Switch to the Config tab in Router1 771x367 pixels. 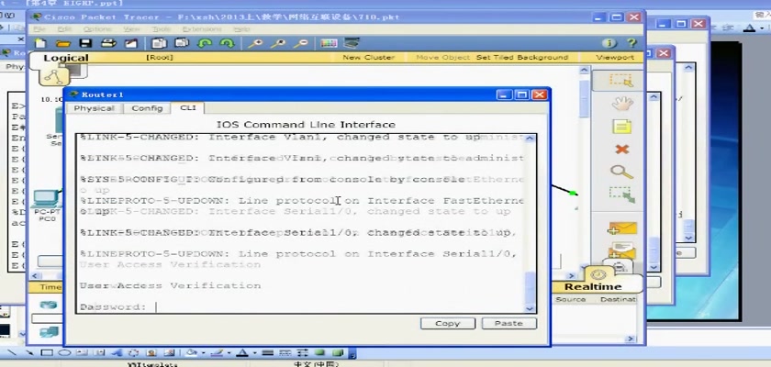pos(147,108)
